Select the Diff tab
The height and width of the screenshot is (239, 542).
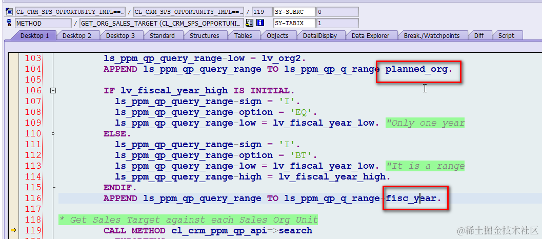[479, 35]
